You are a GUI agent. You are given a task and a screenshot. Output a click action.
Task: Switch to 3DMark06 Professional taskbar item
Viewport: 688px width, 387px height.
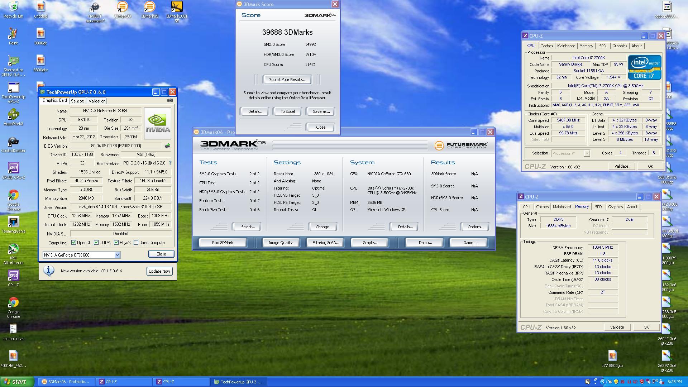[66, 382]
